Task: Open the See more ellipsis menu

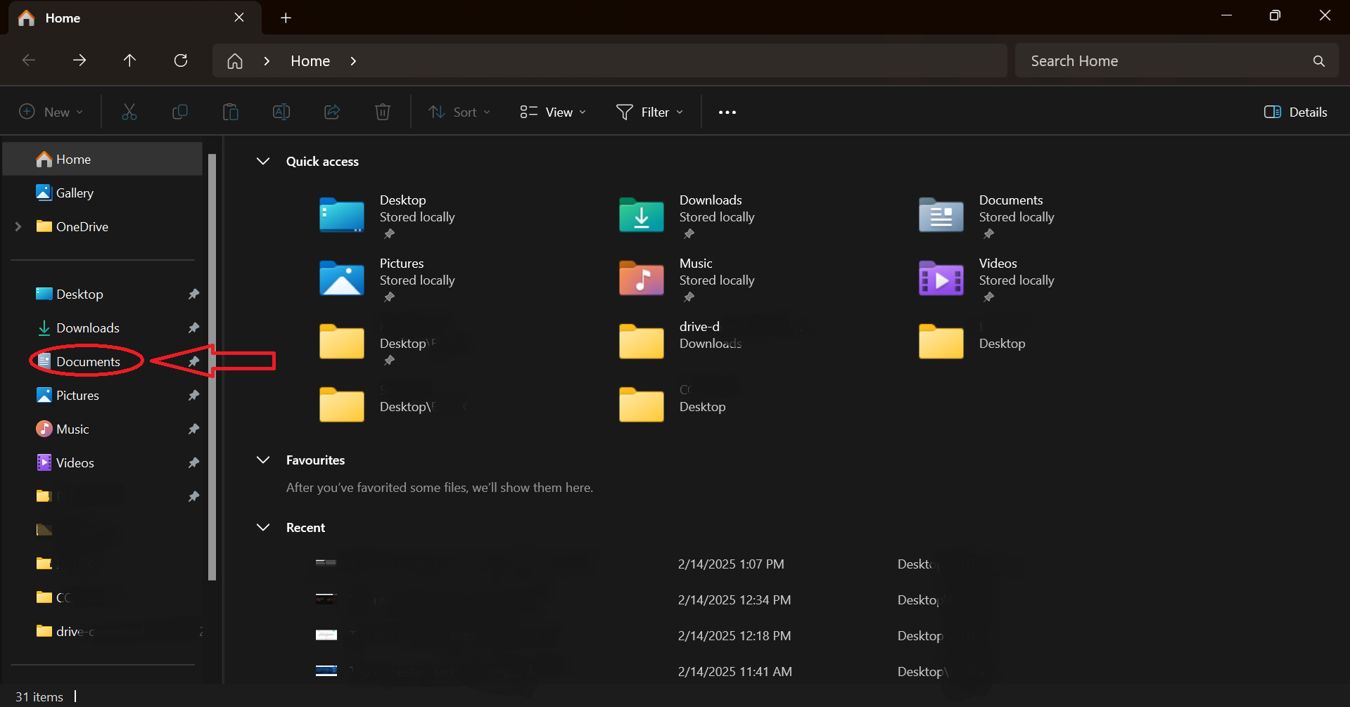Action: tap(727, 112)
